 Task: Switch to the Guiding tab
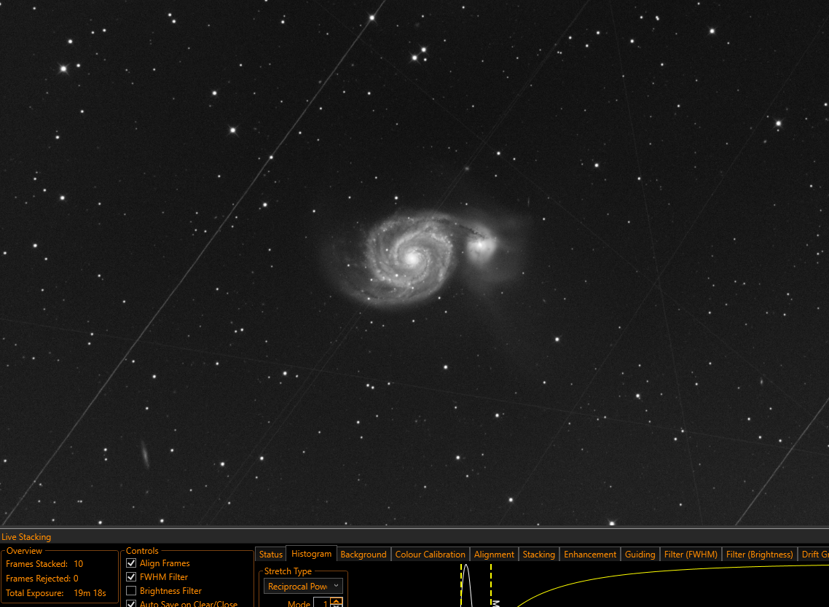[x=640, y=554]
